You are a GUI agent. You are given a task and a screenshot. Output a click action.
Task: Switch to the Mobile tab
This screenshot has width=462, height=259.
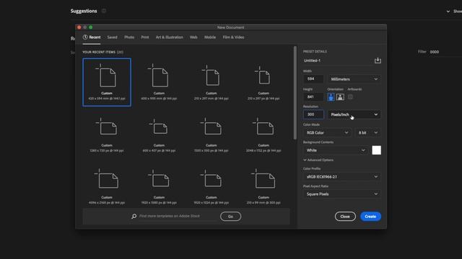tap(210, 37)
